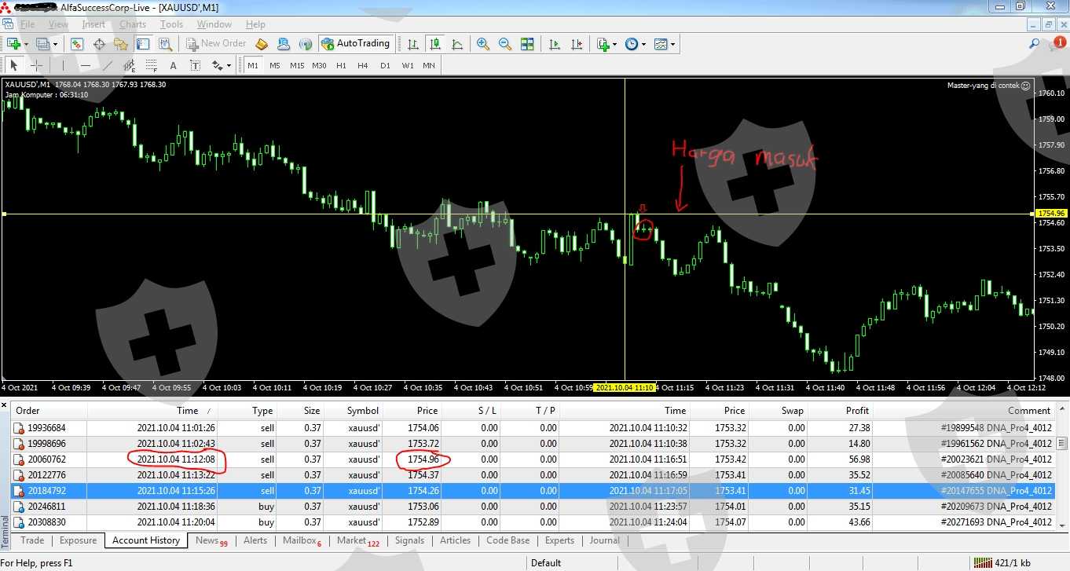
Task: Open the Charts menu
Action: point(132,24)
